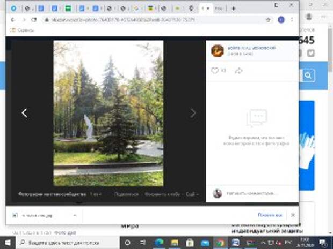Click the background window vertical scrollbar
The width and height of the screenshot is (333, 249).
(330, 51)
